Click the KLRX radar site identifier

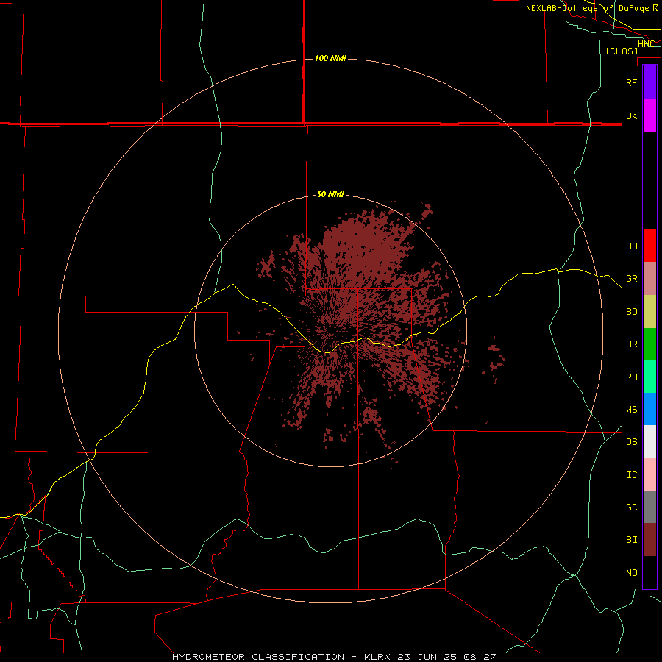377,657
